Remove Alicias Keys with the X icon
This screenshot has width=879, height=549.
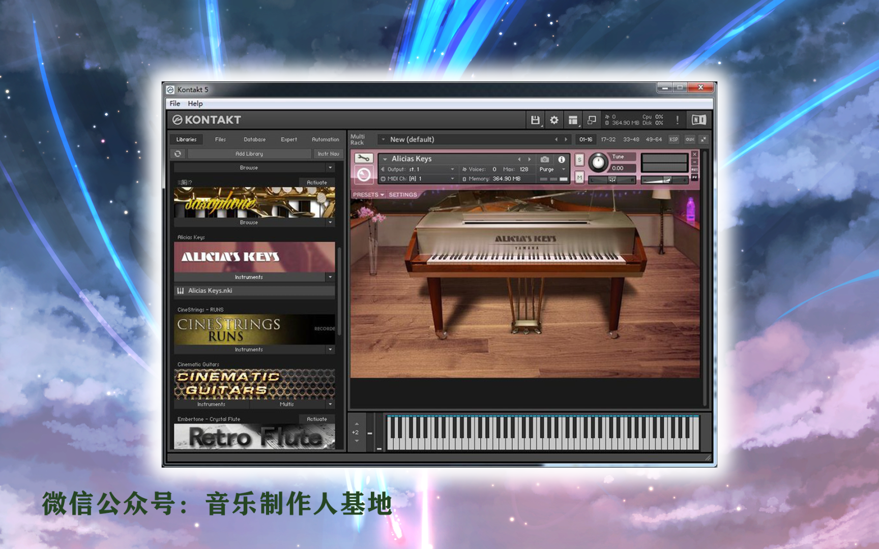[694, 155]
